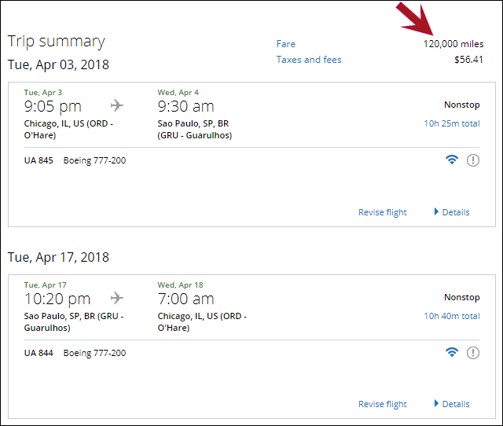Click the 120,000 miles fare amount

click(x=453, y=44)
